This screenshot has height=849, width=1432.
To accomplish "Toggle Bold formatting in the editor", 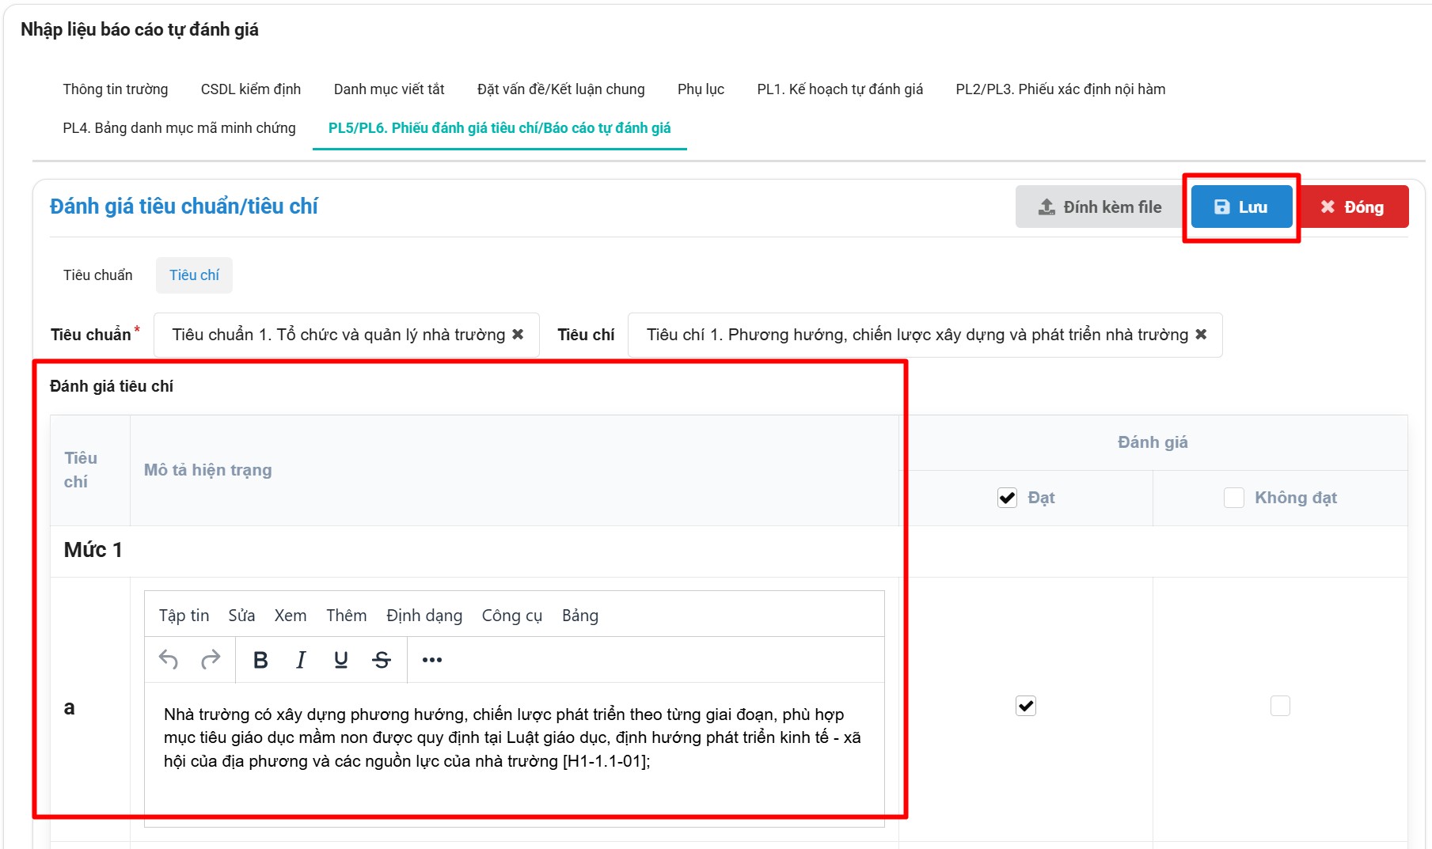I will click(260, 659).
